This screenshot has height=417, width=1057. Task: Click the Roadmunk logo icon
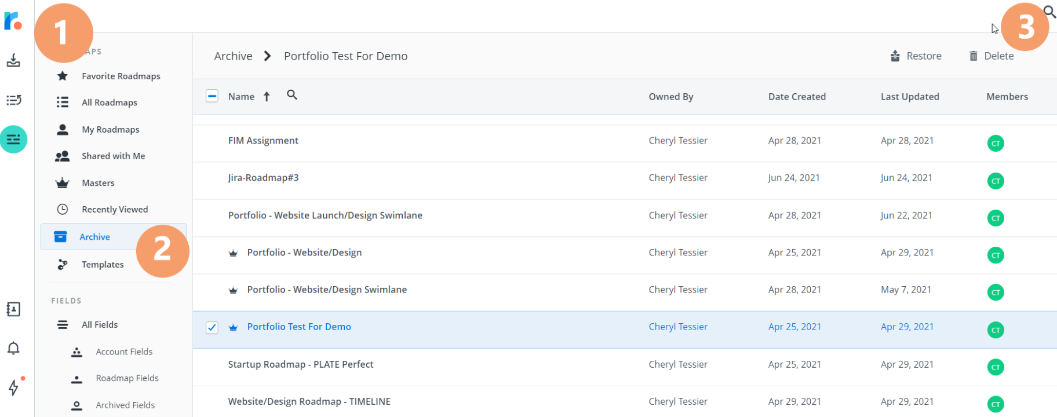point(13,21)
